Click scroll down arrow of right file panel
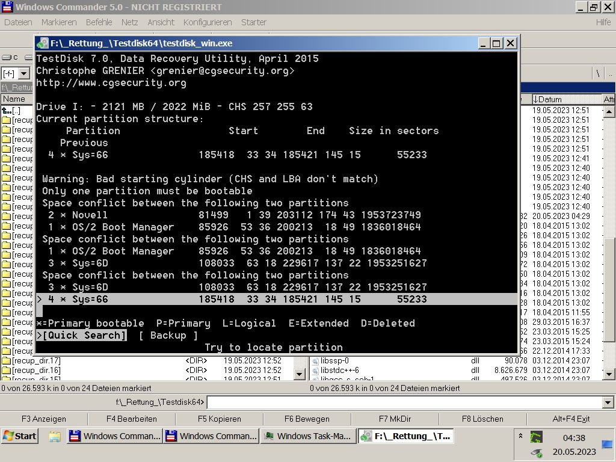 click(x=609, y=374)
